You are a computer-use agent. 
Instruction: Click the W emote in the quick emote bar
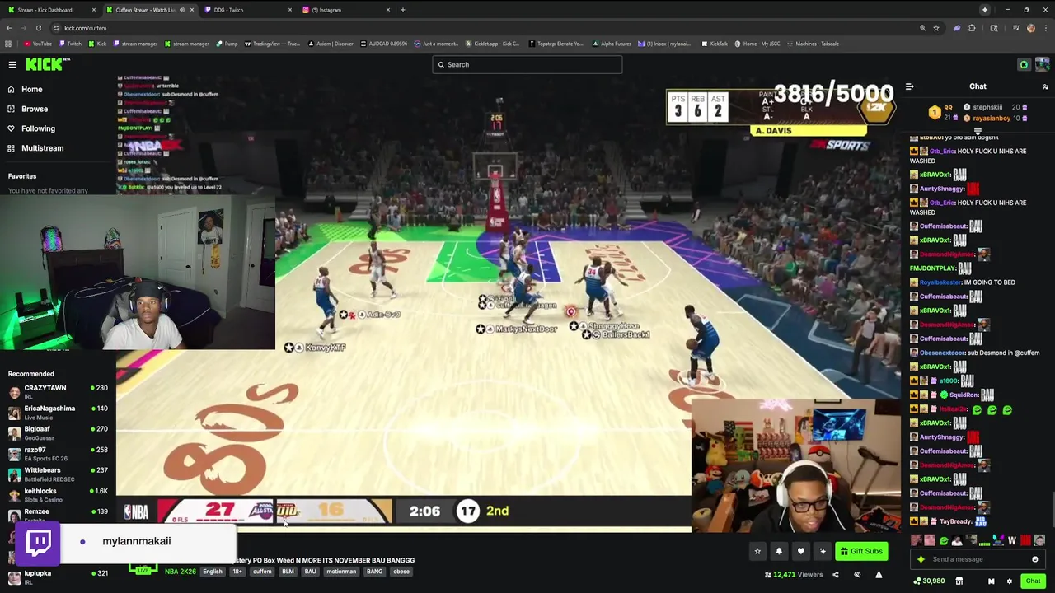(1012, 541)
